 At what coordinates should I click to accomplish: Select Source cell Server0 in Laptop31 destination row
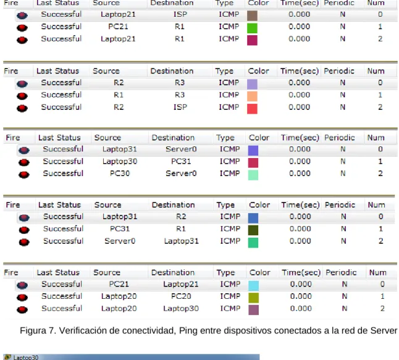tap(120, 241)
